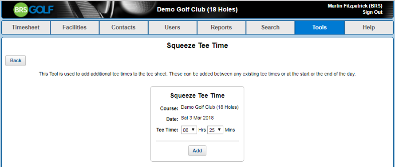
Task: Click the Demo Golf Club header title
Action: point(197,10)
